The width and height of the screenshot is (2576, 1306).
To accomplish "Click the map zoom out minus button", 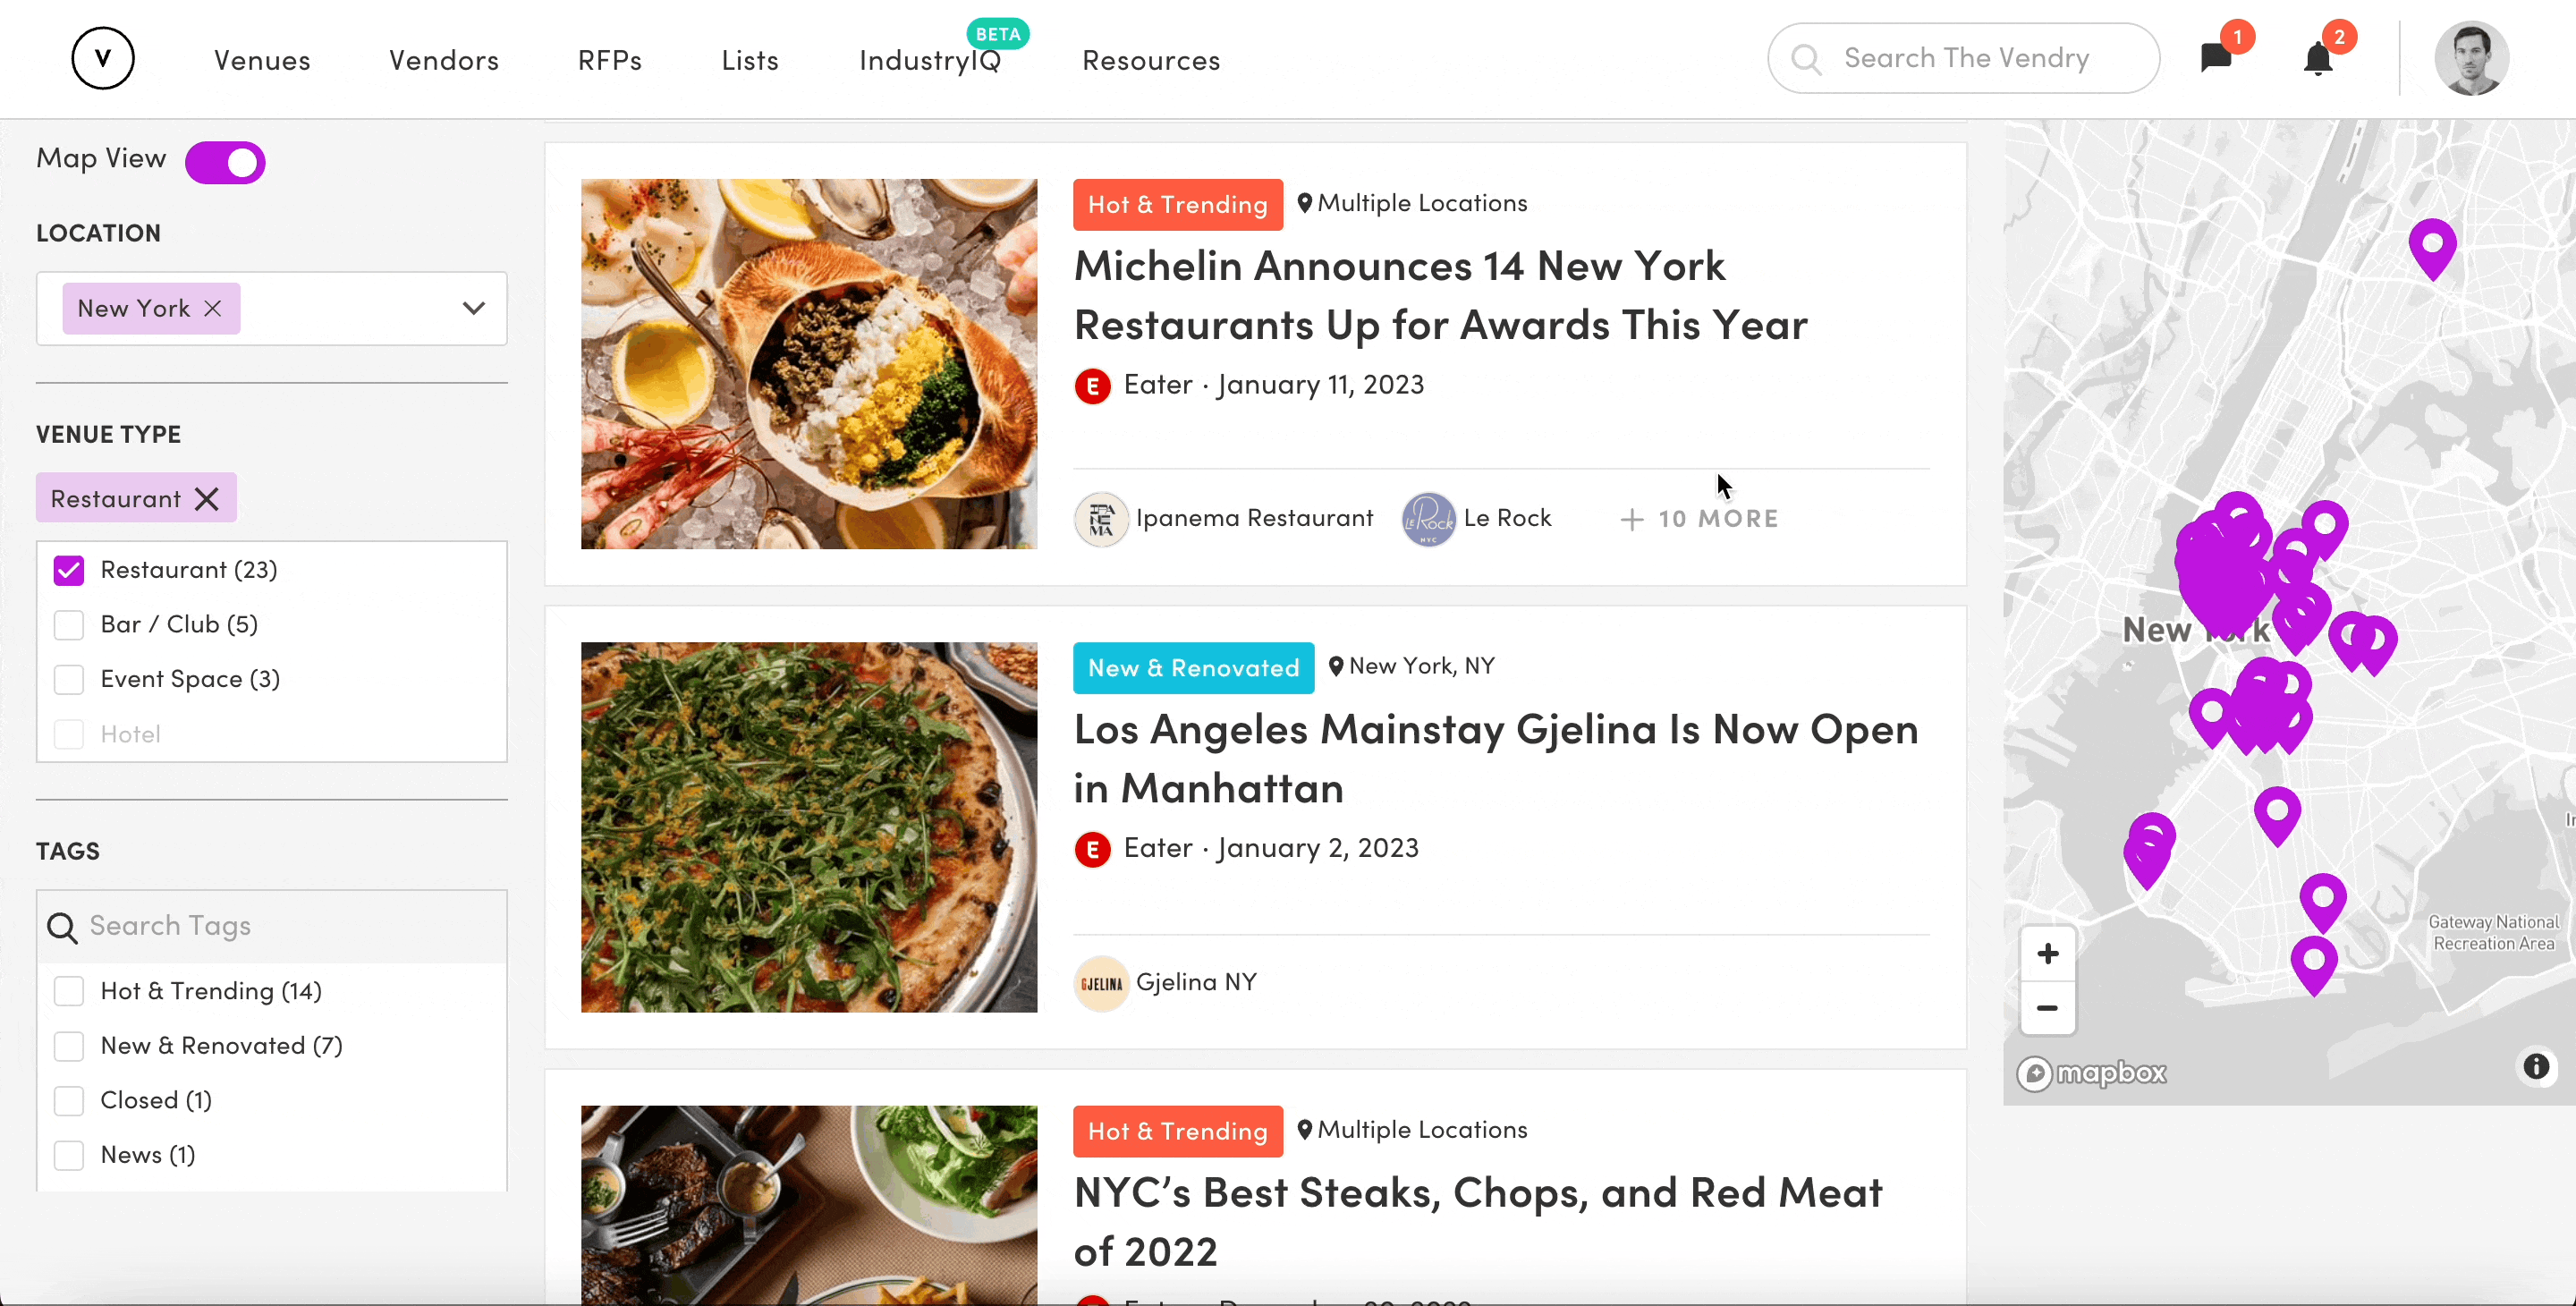I will point(2046,1008).
